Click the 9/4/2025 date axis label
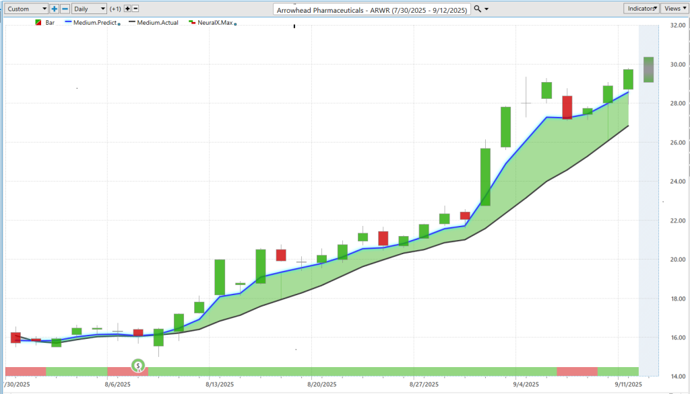Screen dimensions: 690x394 (x=526, y=385)
